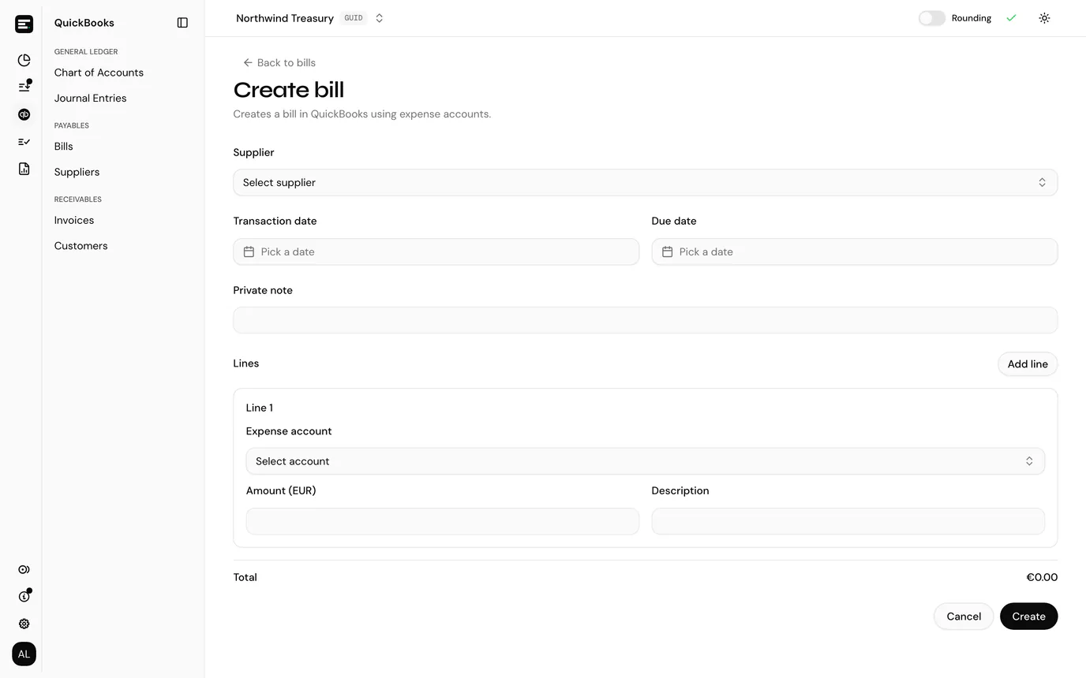Navigate to Suppliers
The height and width of the screenshot is (678, 1086).
[x=77, y=172]
